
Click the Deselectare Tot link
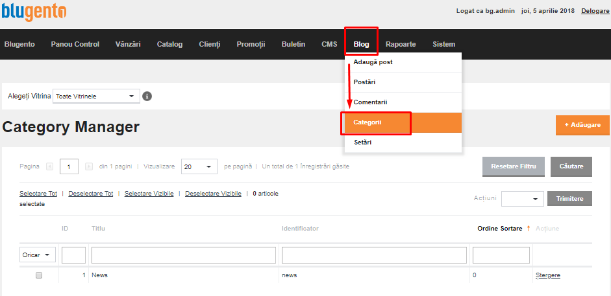coord(91,194)
